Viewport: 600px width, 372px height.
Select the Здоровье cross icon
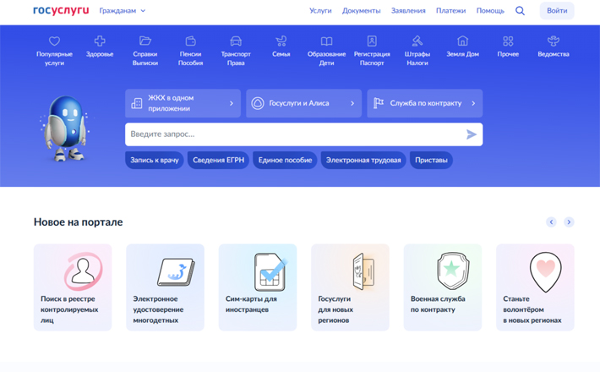100,41
